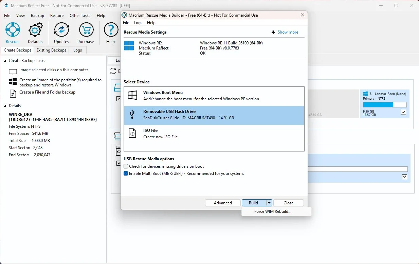This screenshot has width=419, height=264.
Task: Untick Enable Multi Boot (MBR/UEFI) option
Action: click(126, 174)
